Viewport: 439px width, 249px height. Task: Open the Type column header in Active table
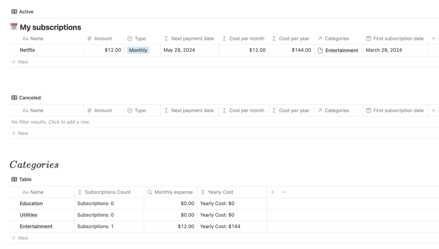[140, 38]
